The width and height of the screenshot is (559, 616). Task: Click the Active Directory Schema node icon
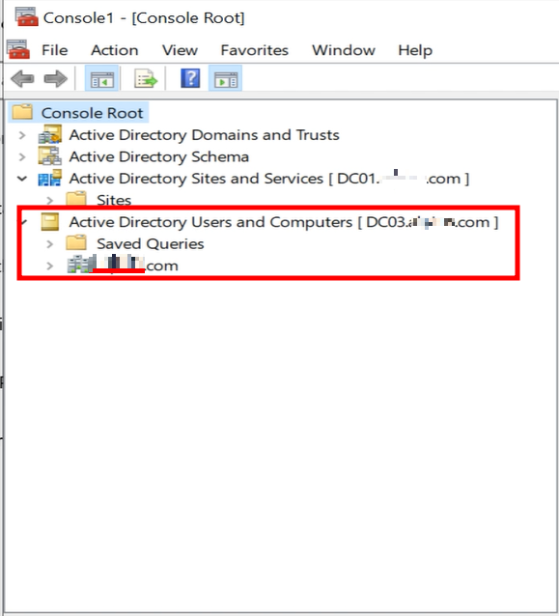pos(50,156)
